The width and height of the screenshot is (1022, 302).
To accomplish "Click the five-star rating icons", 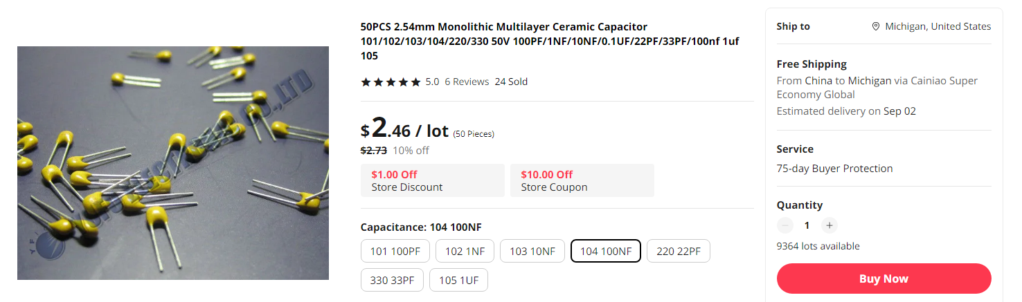I will point(391,82).
